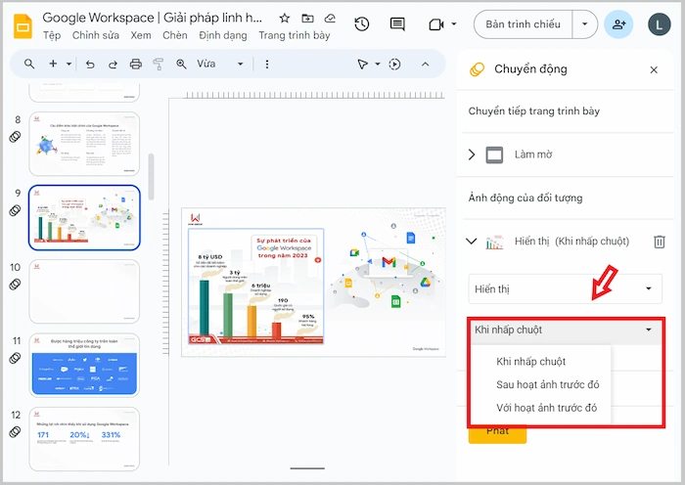The height and width of the screenshot is (485, 685).
Task: Open the Định dạng menu
Action: coord(223,35)
